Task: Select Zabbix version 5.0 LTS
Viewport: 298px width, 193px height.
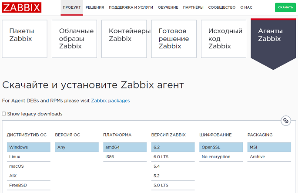Action: coord(173,185)
